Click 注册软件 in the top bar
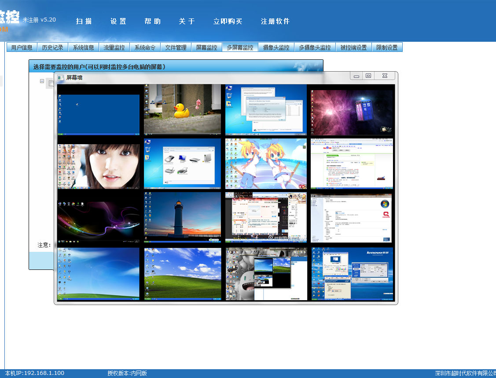 click(x=275, y=22)
